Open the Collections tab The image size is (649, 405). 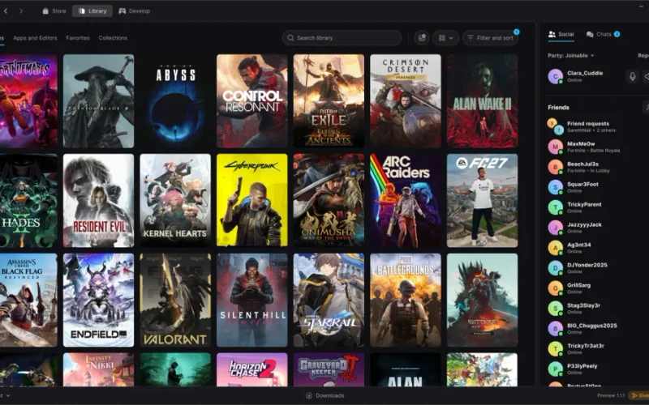point(113,38)
